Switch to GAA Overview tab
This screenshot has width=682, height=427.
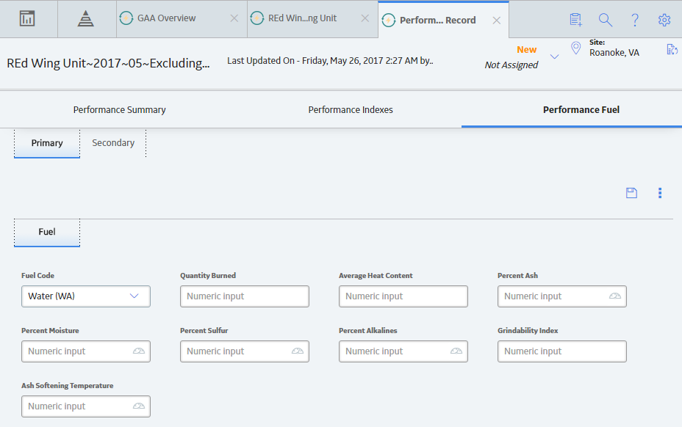coord(182,19)
